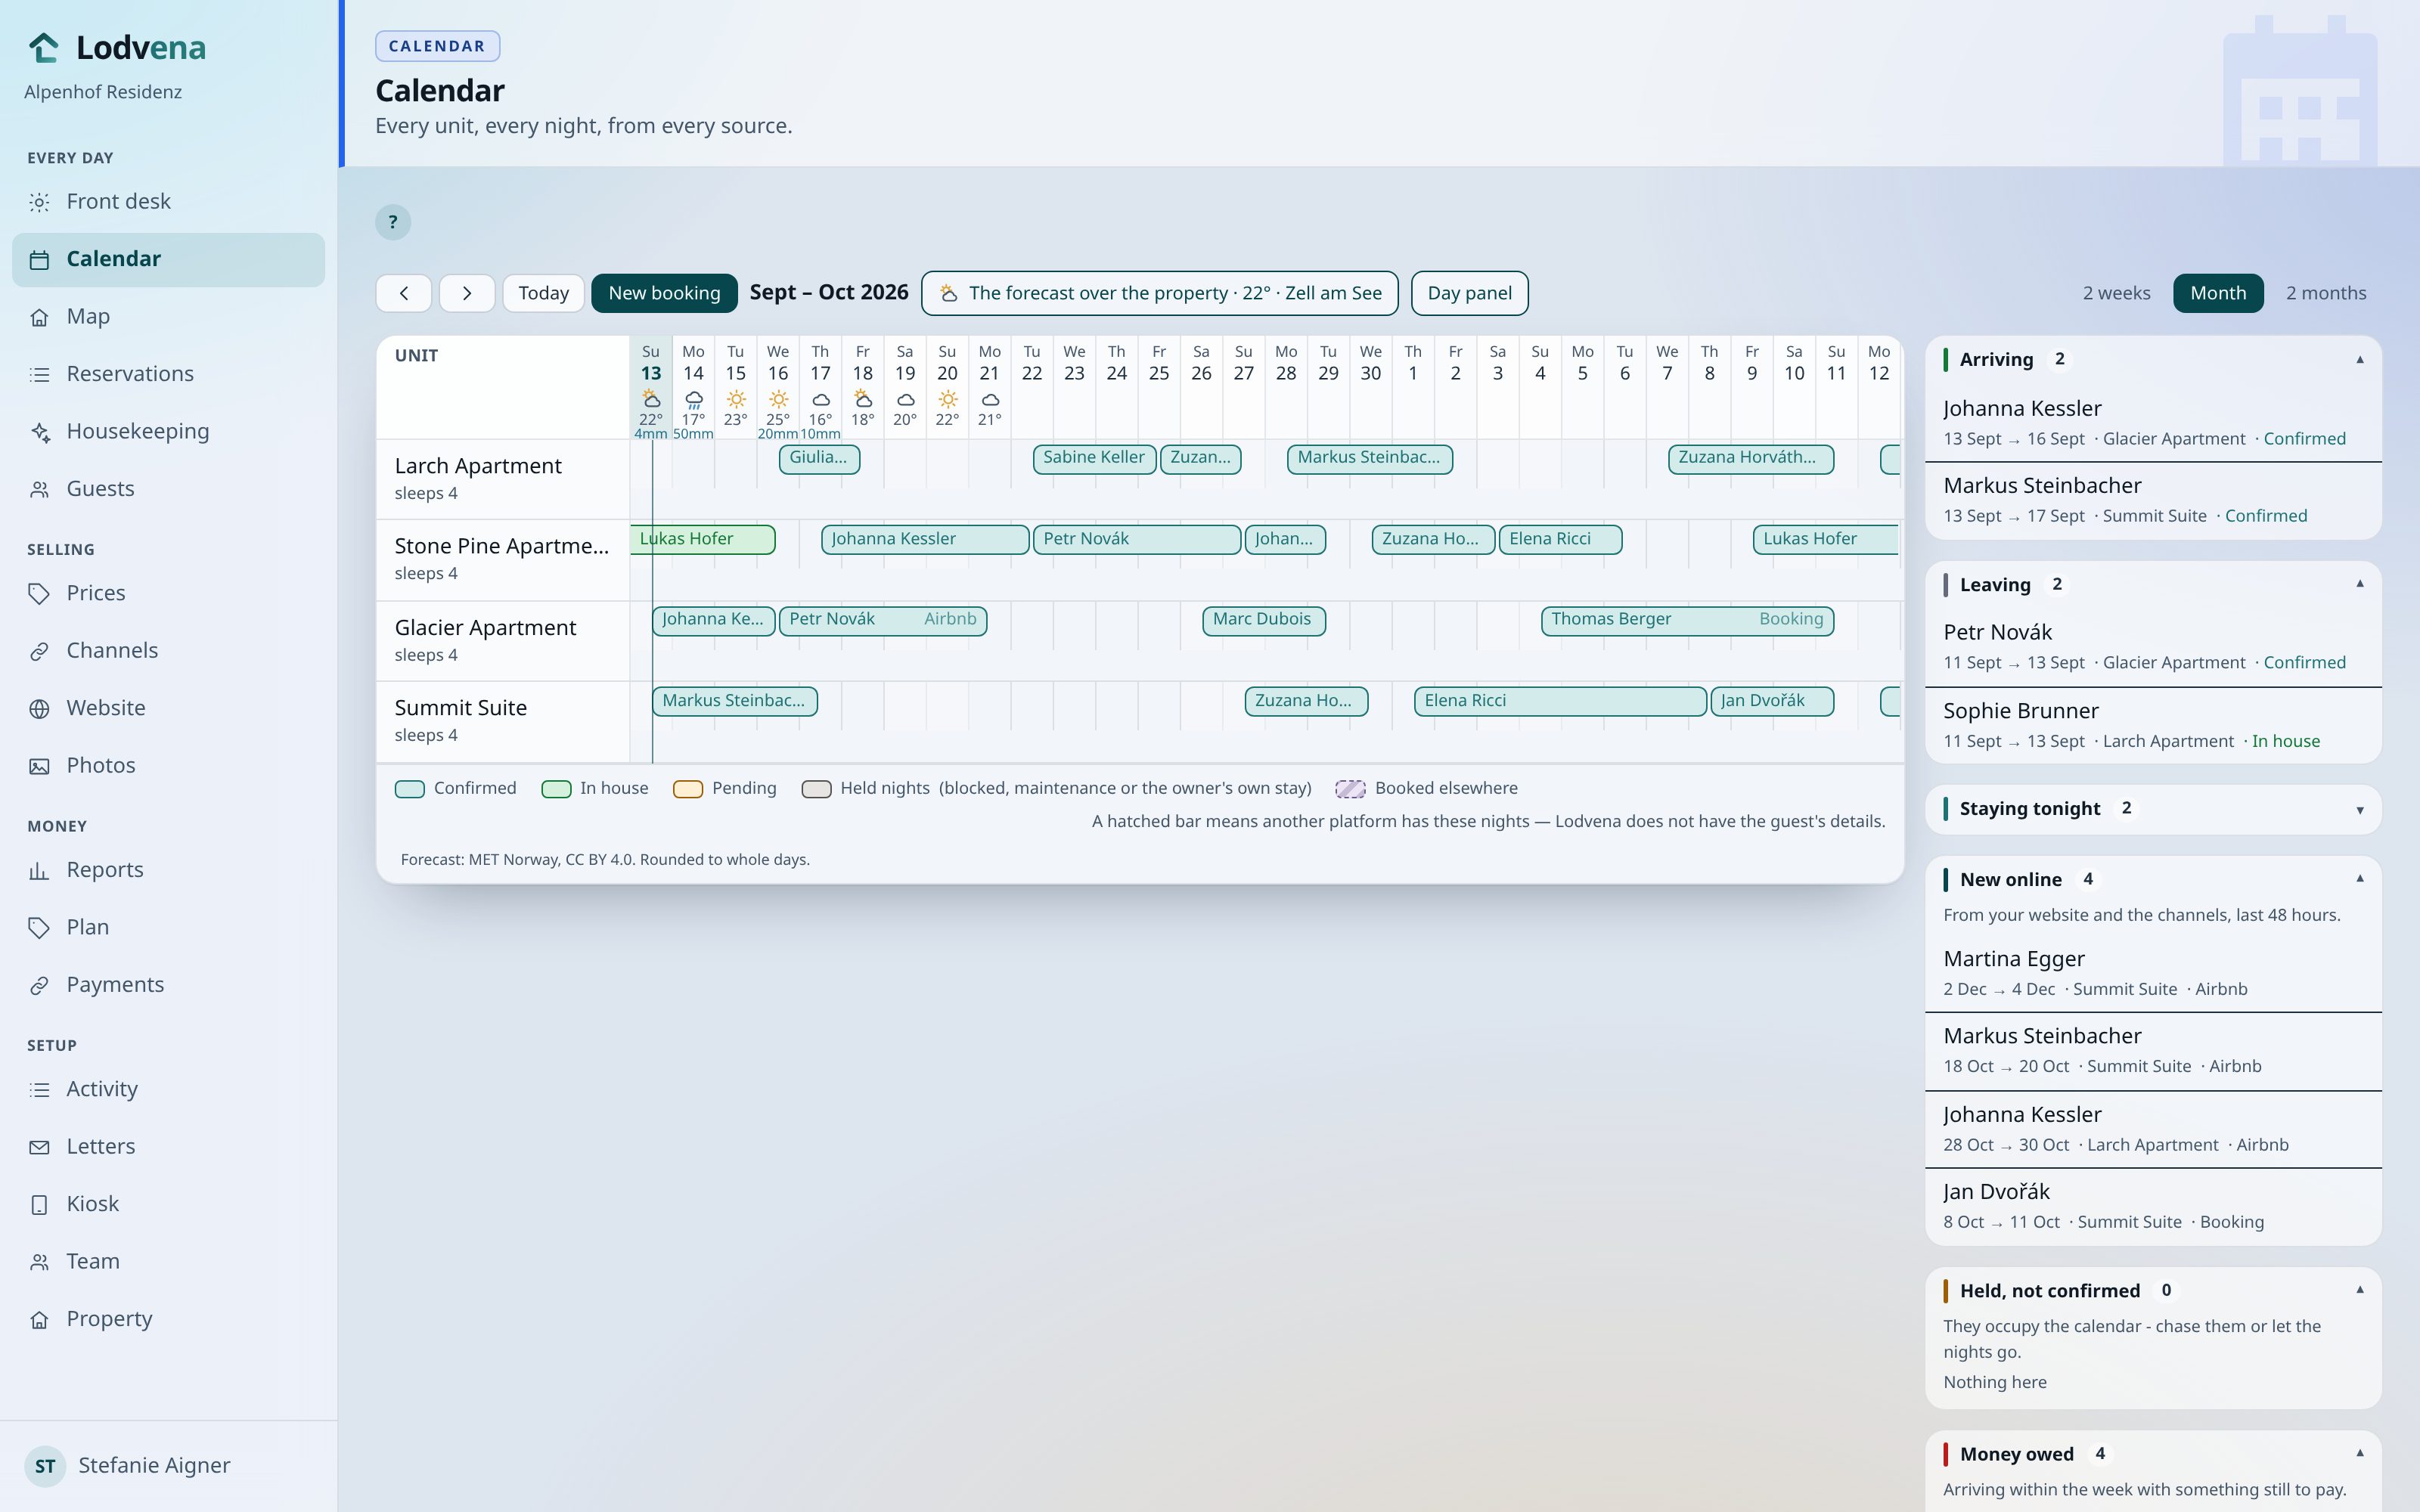The width and height of the screenshot is (2420, 1512).
Task: Click the Website globe icon
Action: [x=39, y=708]
